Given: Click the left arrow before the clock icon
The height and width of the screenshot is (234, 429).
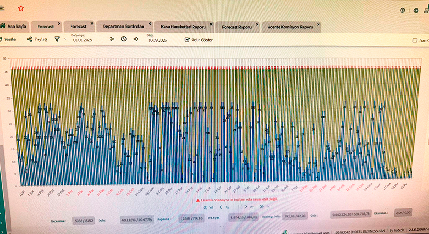Looking at the screenshot, I should click(x=111, y=39).
